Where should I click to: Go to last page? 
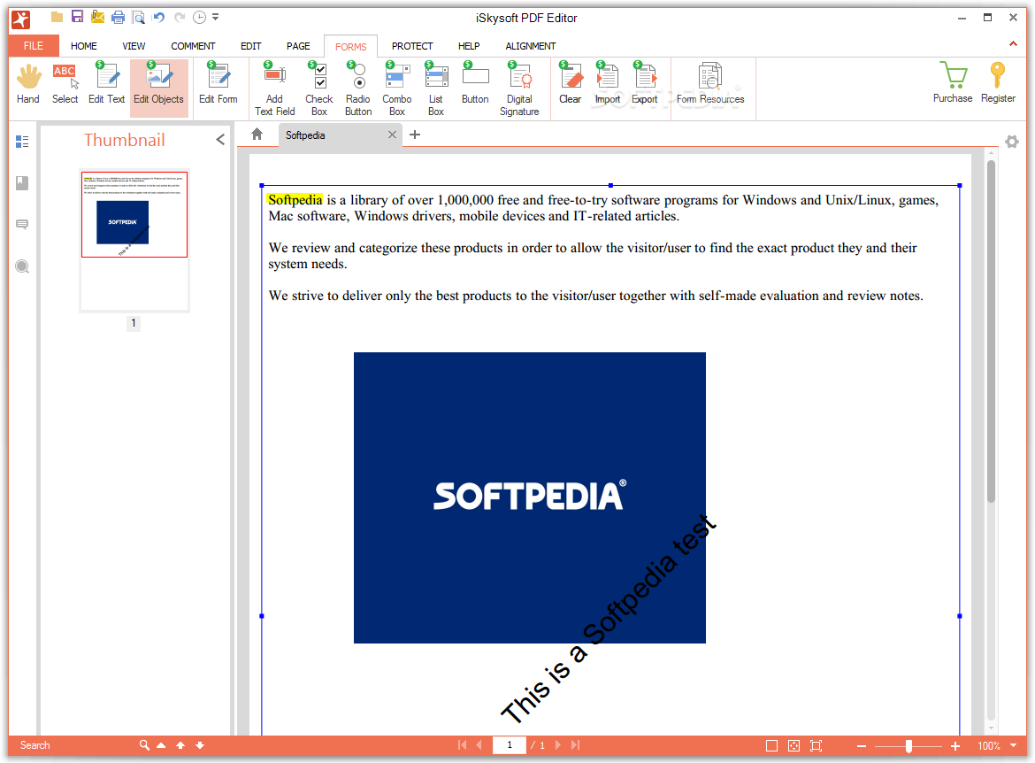pyautogui.click(x=576, y=745)
